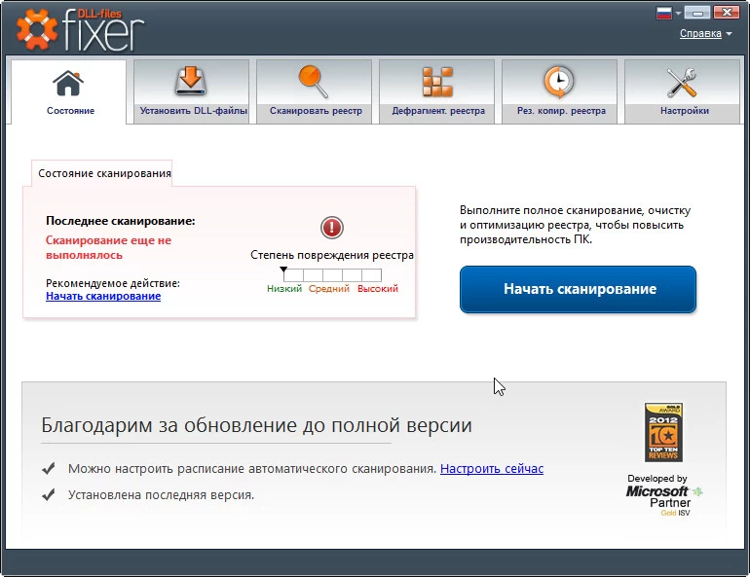Viewport: 750px width, 577px height.
Task: Click the Top Ten Reviews 2012 award badge
Action: pyautogui.click(x=663, y=432)
